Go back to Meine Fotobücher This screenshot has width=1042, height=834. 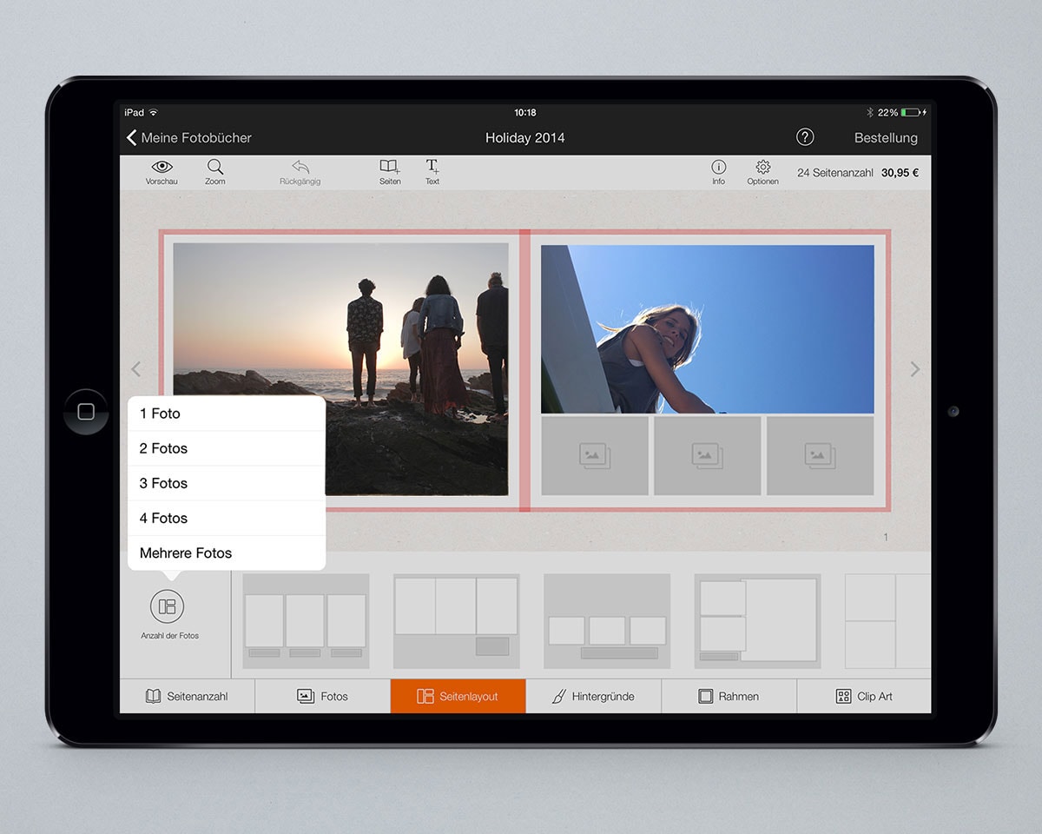click(x=189, y=137)
